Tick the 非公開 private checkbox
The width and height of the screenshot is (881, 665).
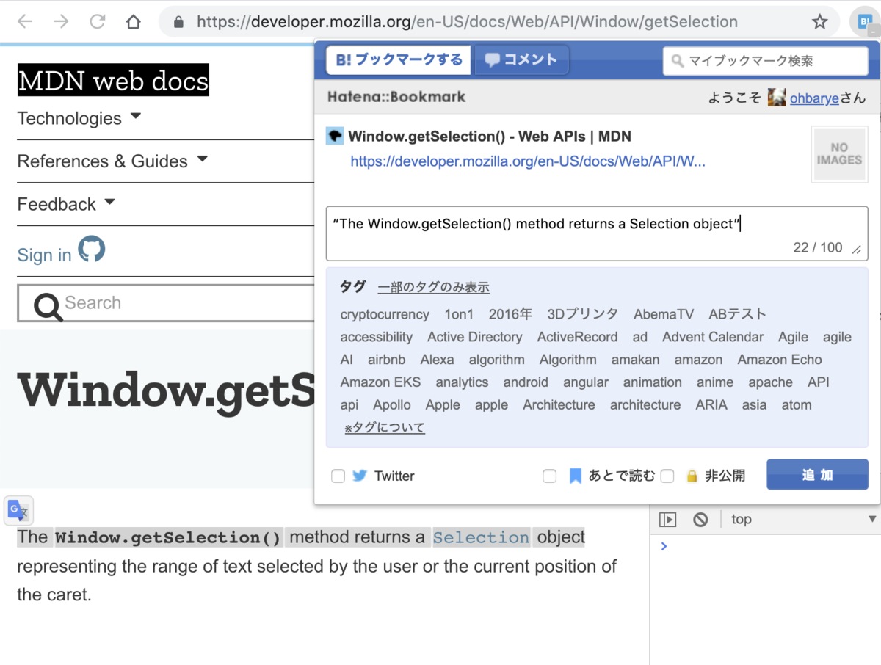667,476
